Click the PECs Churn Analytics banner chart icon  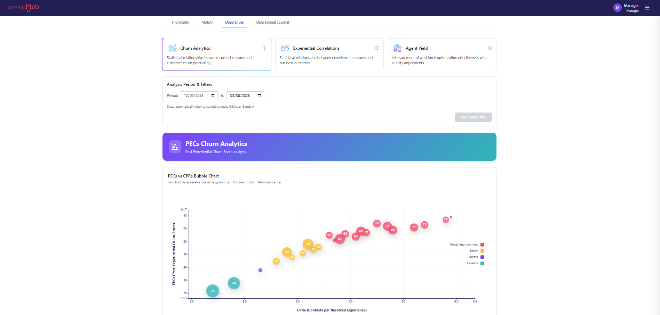click(175, 147)
